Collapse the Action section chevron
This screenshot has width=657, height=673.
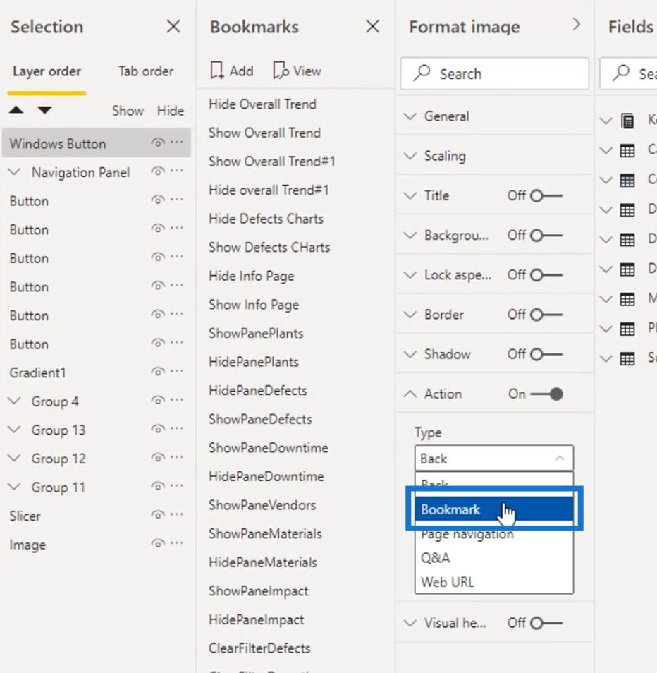410,394
